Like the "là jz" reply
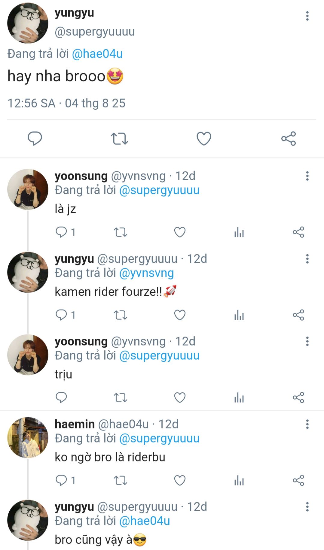 [180, 232]
